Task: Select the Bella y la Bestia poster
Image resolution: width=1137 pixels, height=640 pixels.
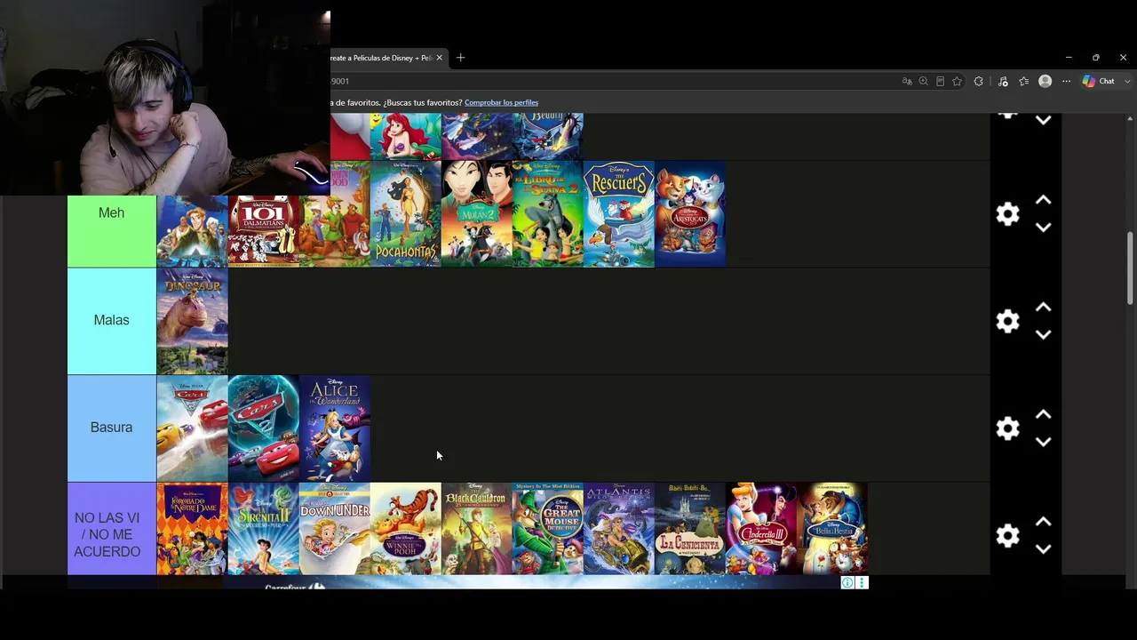Action: 832,529
